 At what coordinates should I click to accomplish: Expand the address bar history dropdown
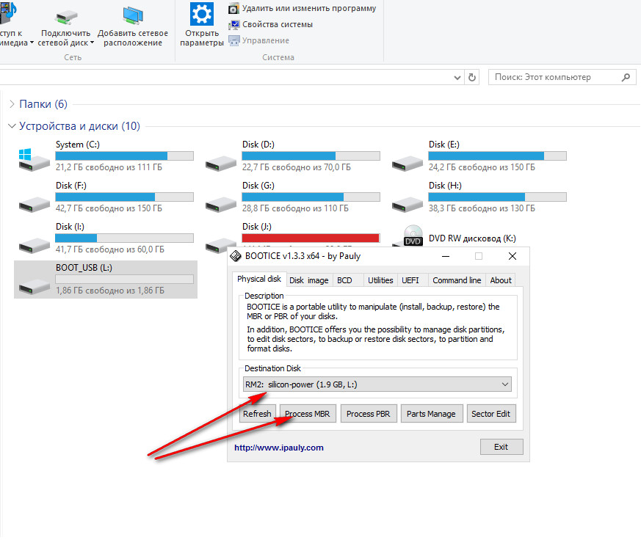pos(457,77)
